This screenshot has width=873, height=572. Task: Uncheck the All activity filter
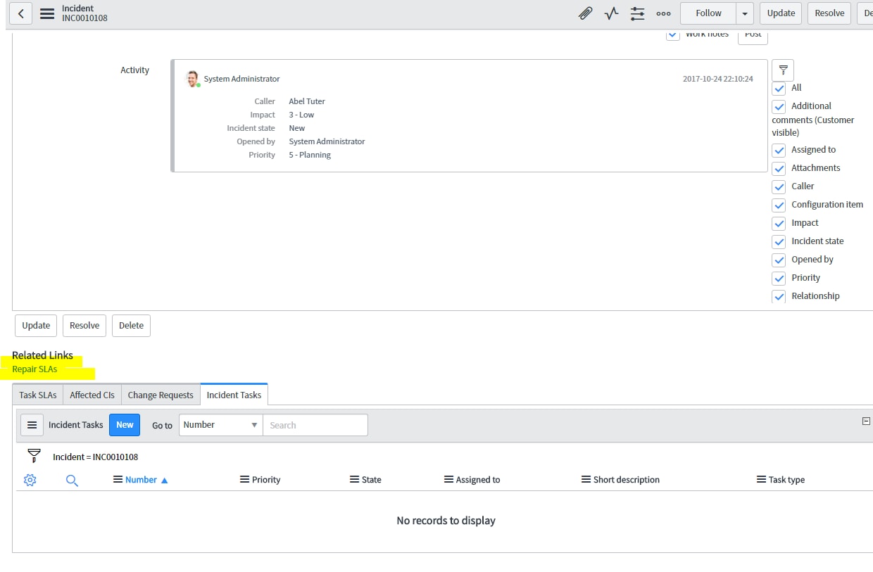click(779, 89)
